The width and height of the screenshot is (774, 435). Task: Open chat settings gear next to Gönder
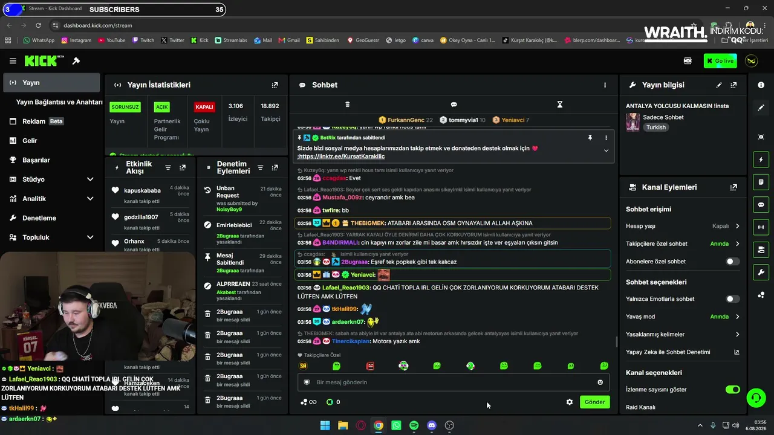569,402
